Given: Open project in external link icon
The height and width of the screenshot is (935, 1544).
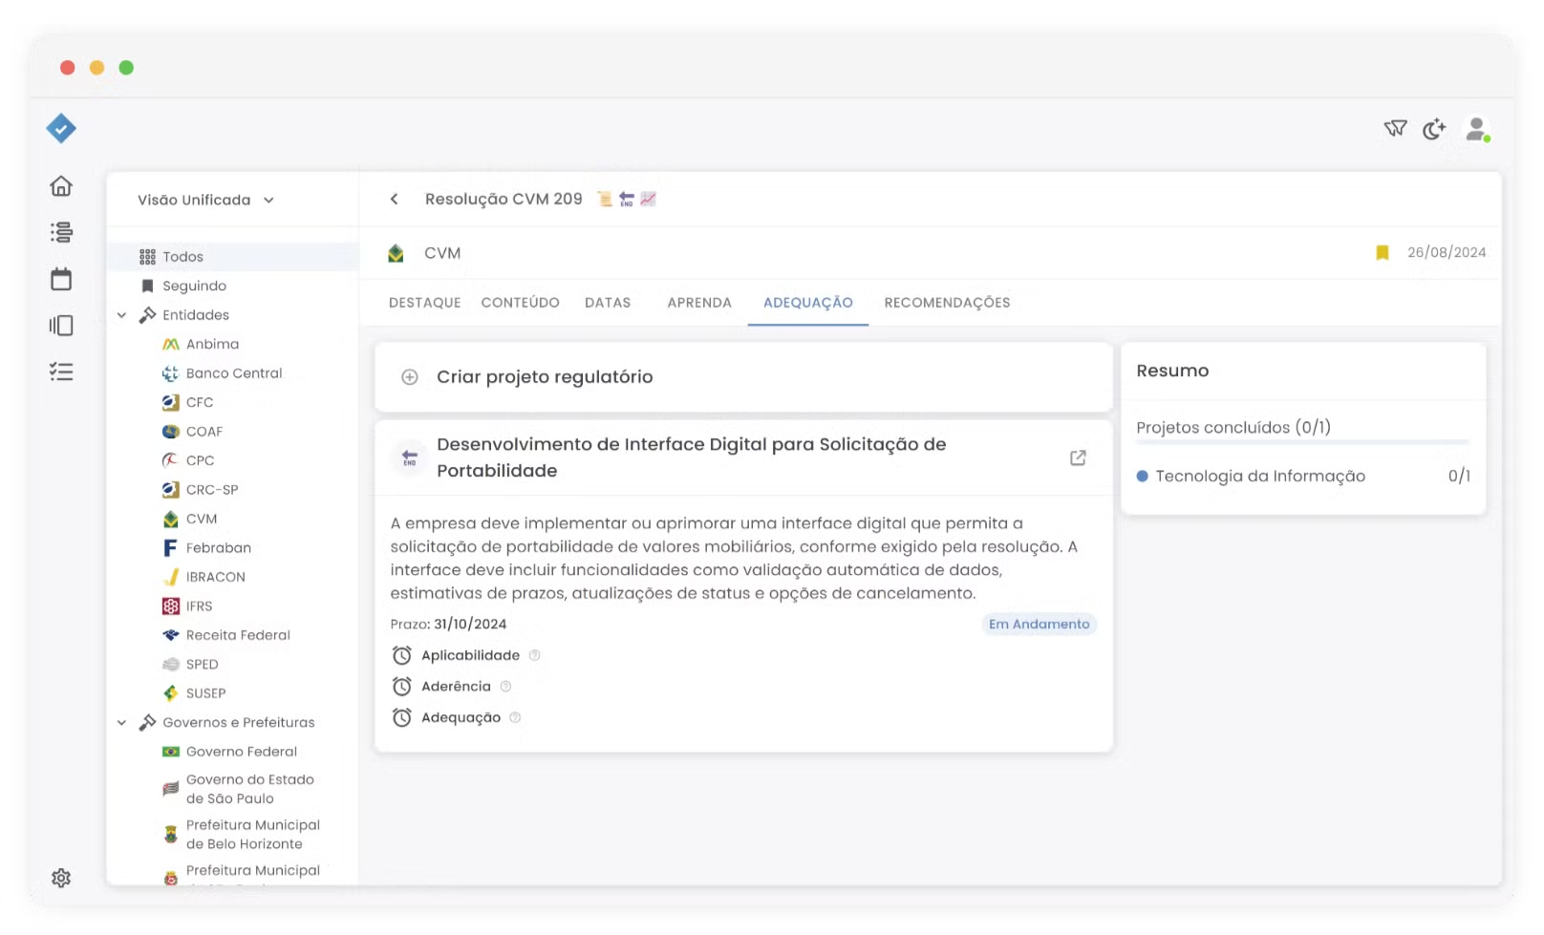Looking at the screenshot, I should [1078, 457].
